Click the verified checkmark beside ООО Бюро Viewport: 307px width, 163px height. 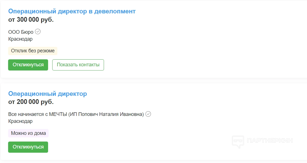tap(38, 31)
